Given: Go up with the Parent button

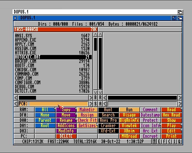Looking at the screenshot, I should pyautogui.click(x=45, y=120).
